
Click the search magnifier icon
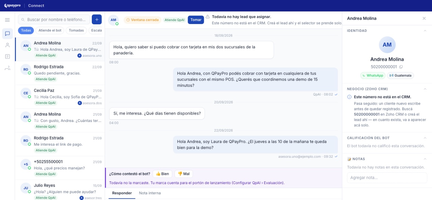pos(23,20)
